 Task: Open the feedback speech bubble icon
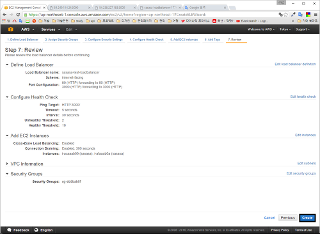(x=9, y=230)
